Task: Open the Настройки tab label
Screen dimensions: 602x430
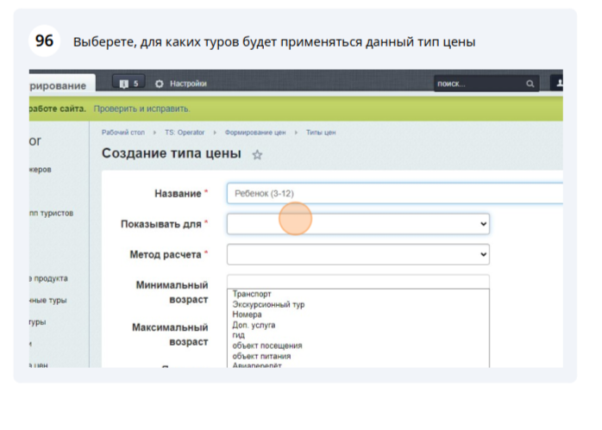Action: (188, 84)
